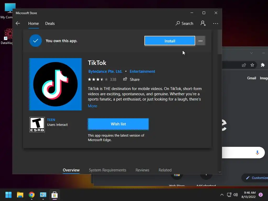Maximize the Microsoft Store window
This screenshot has width=268, height=201.
pyautogui.click(x=204, y=13)
